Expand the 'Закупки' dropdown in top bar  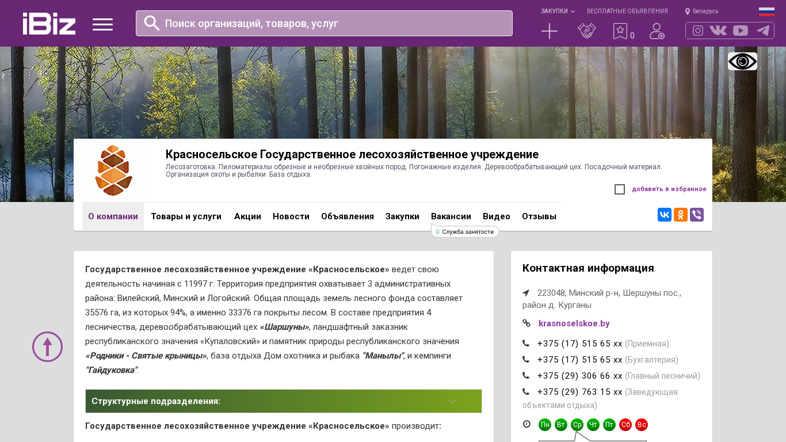coord(557,11)
